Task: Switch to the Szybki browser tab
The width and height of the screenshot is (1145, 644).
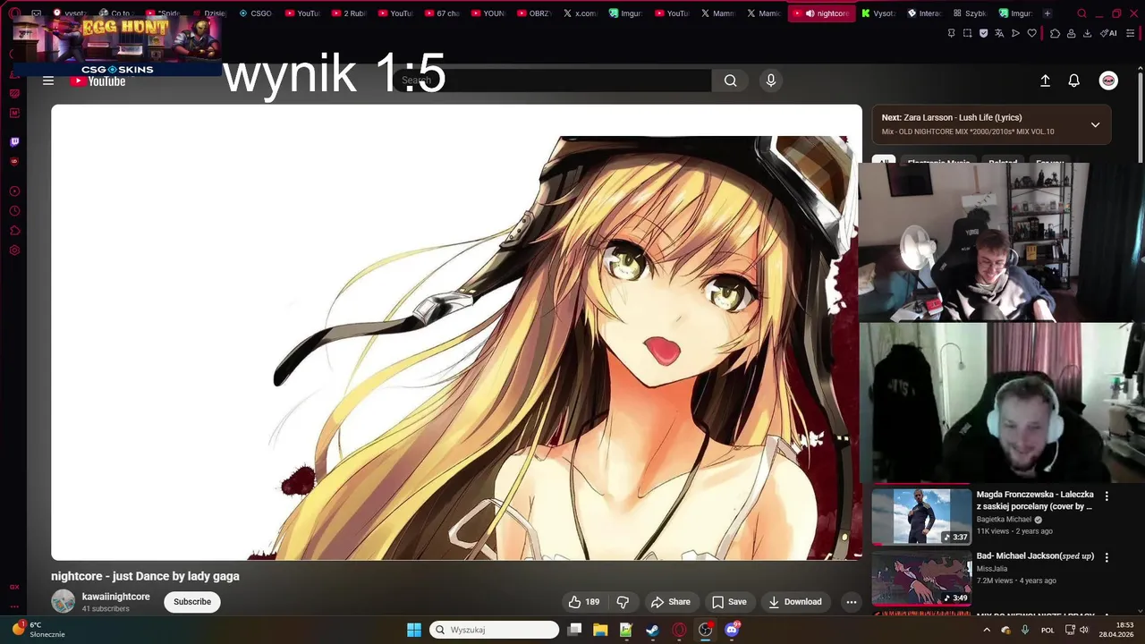Action: coord(970,13)
